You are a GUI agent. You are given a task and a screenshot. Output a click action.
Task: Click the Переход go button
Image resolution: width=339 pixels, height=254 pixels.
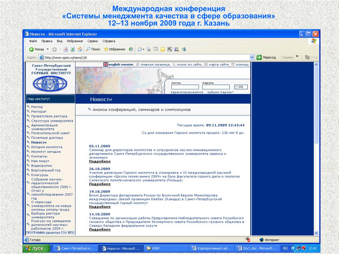266,58
